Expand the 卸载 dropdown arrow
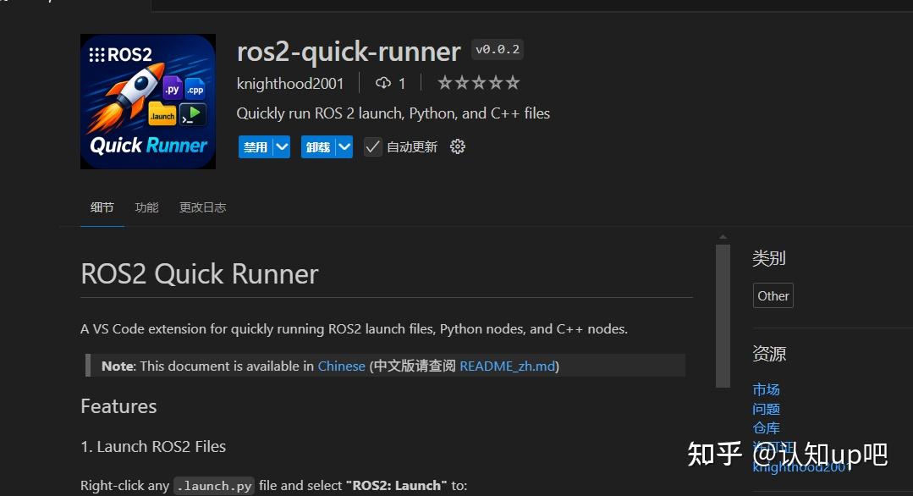The width and height of the screenshot is (913, 496). click(344, 146)
